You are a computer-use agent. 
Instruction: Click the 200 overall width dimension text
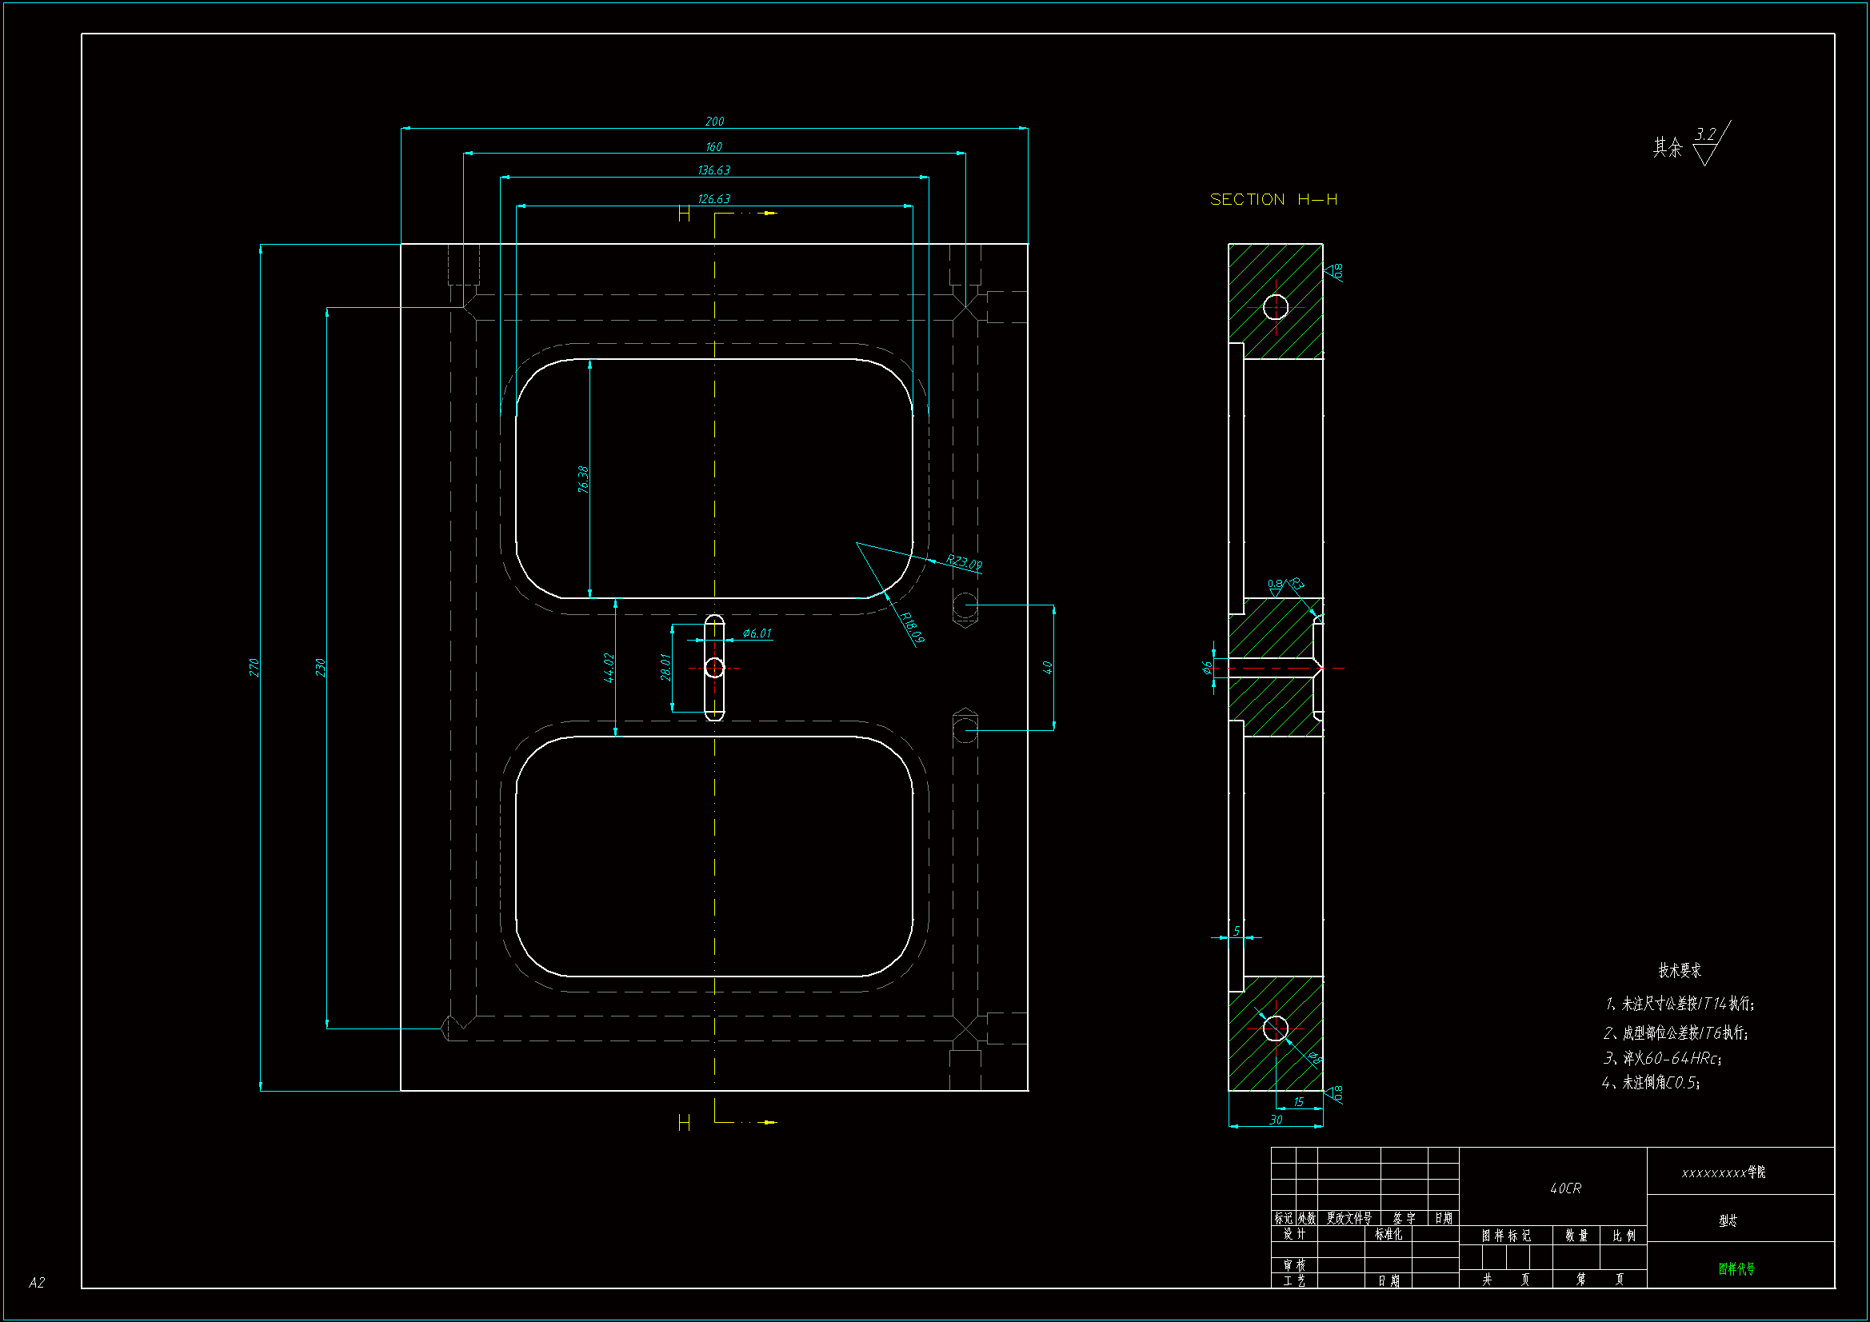(714, 122)
